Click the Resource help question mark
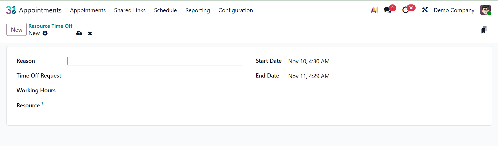This screenshot has height=146, width=498. (x=42, y=103)
